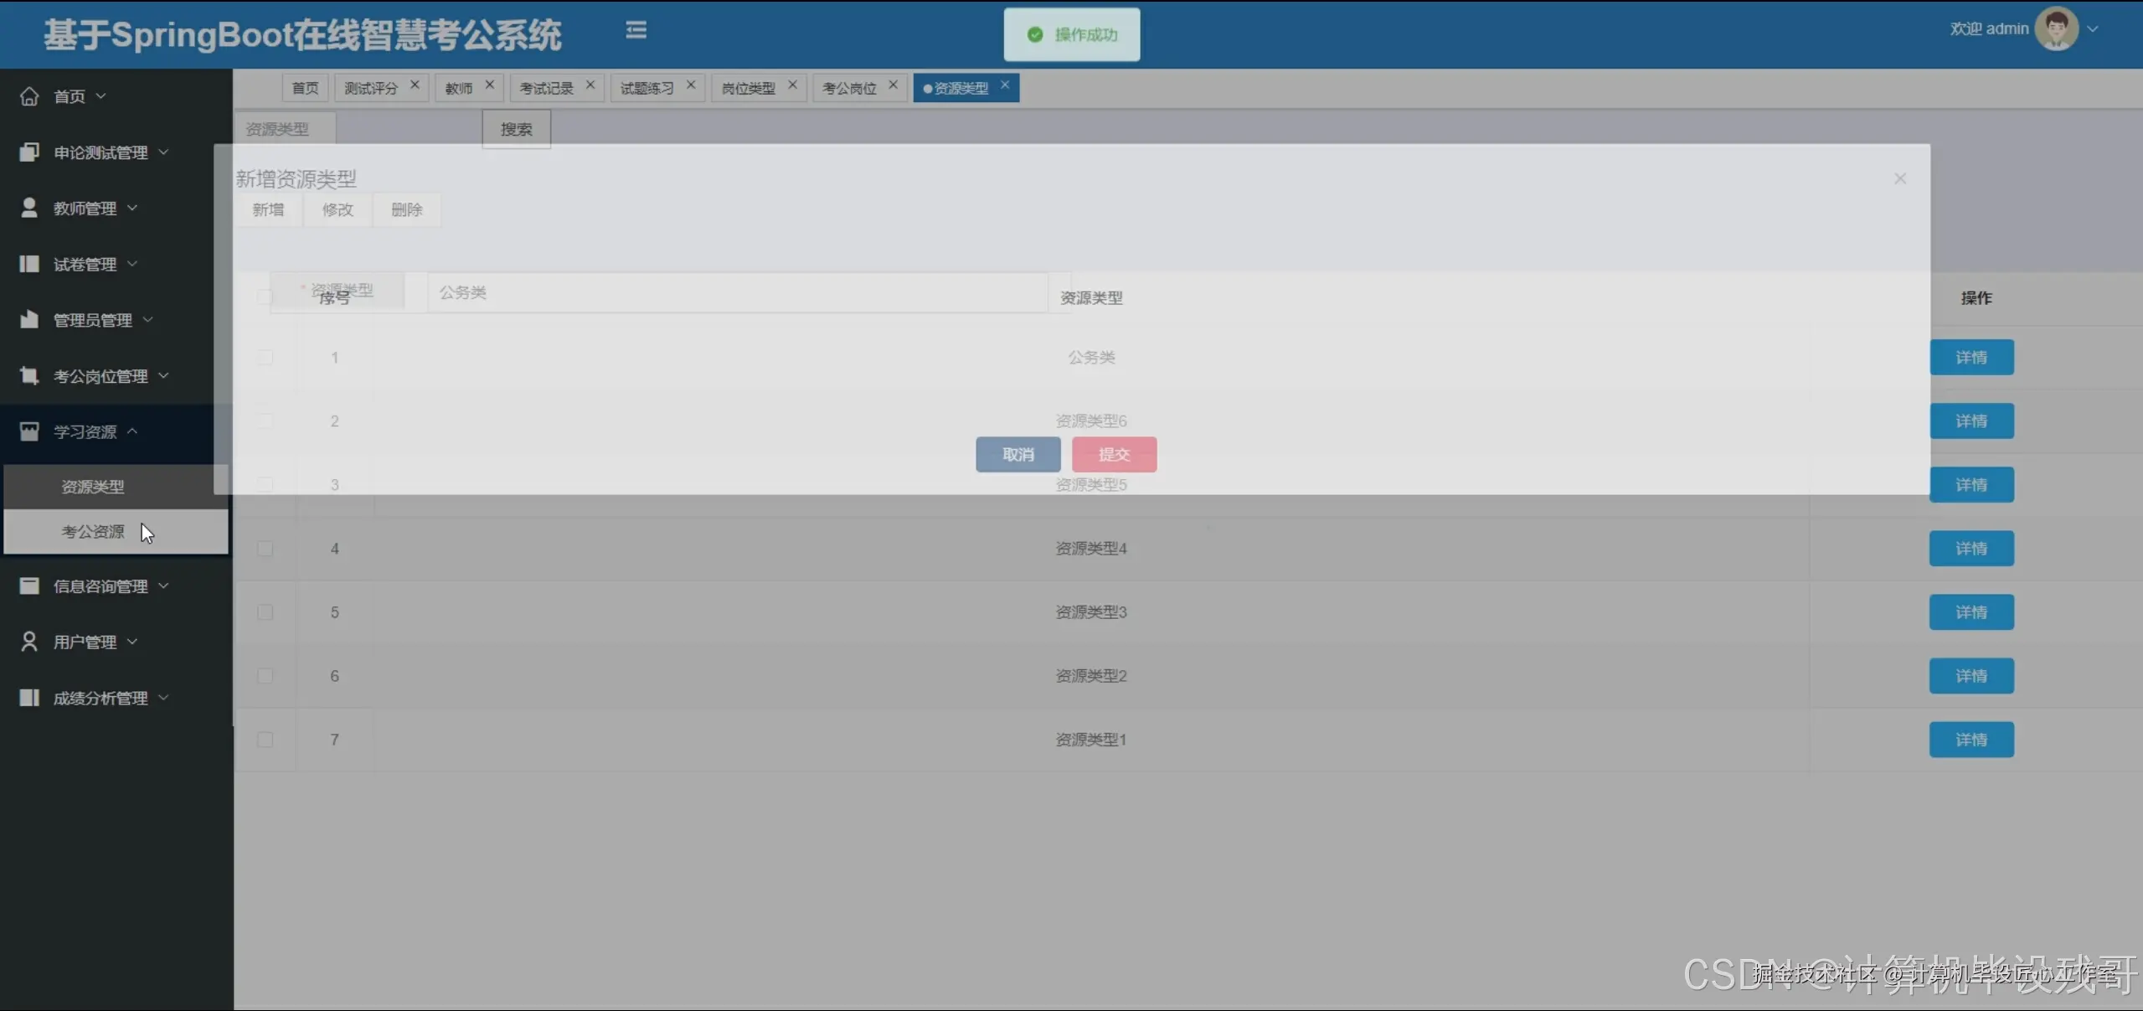Open the admin user dropdown arrow

tap(2093, 28)
